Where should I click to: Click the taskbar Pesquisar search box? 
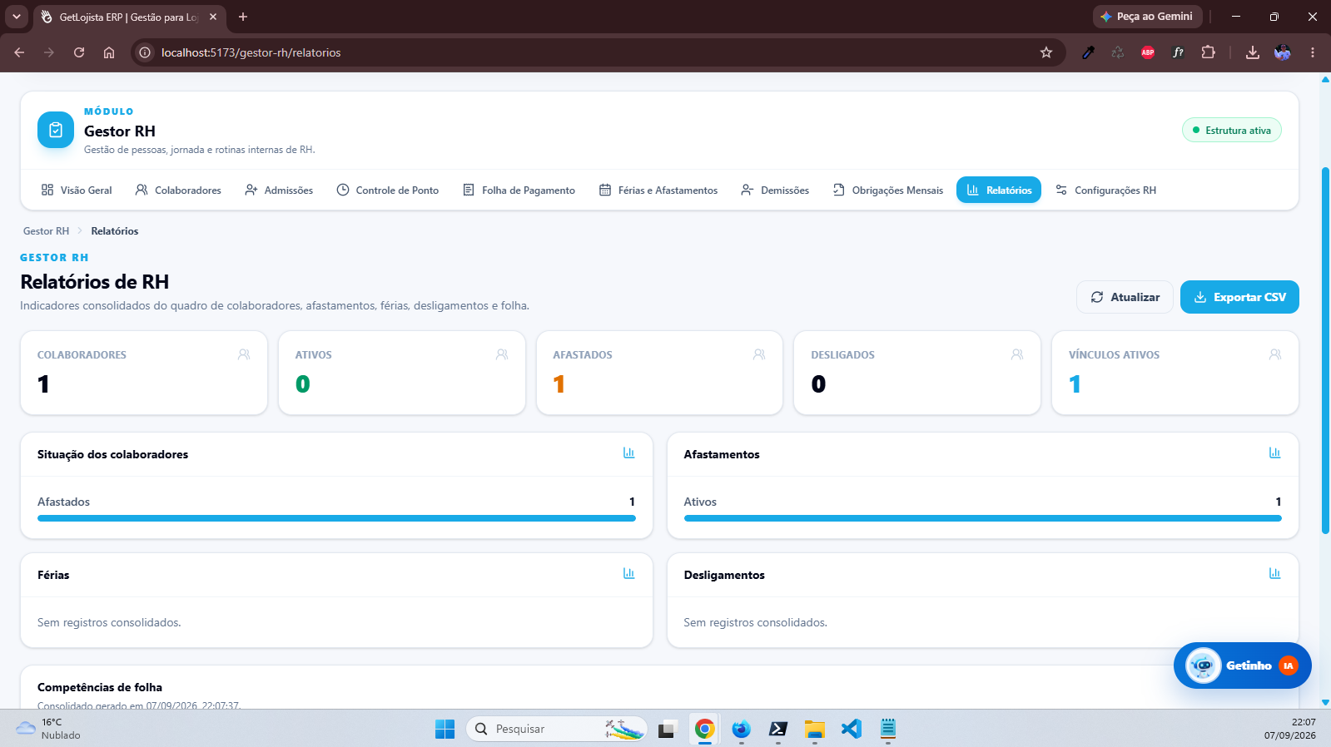coord(556,729)
